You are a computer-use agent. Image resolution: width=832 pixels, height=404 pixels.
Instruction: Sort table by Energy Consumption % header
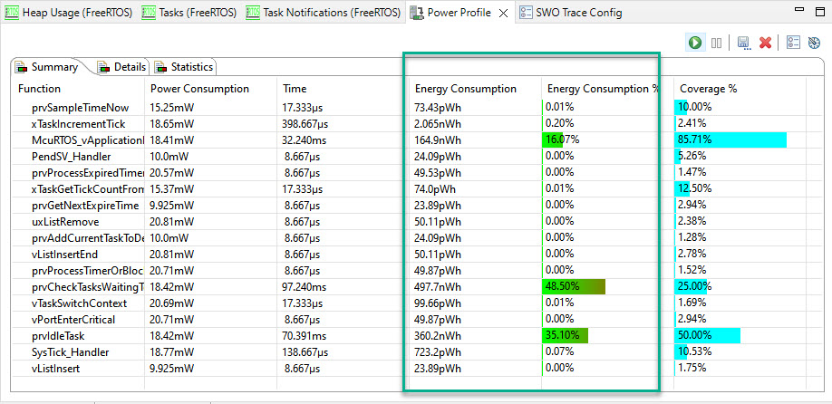(x=603, y=89)
